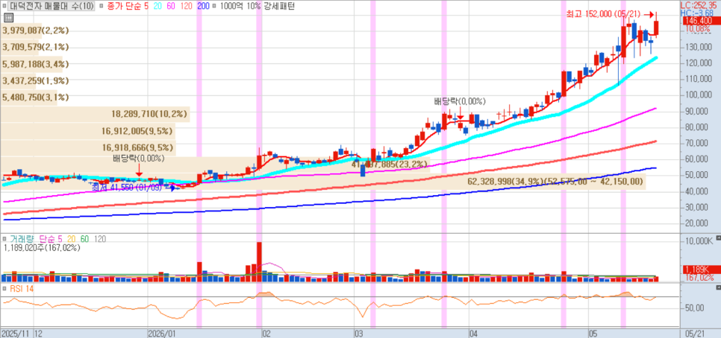The image size is (721, 338).
Task: Select the 1000억 10% 강세패턴 indicator label
Action: click(x=257, y=7)
